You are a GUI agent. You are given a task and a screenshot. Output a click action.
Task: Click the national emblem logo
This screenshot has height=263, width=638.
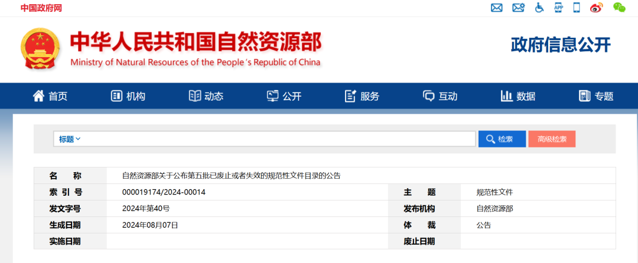(40, 48)
